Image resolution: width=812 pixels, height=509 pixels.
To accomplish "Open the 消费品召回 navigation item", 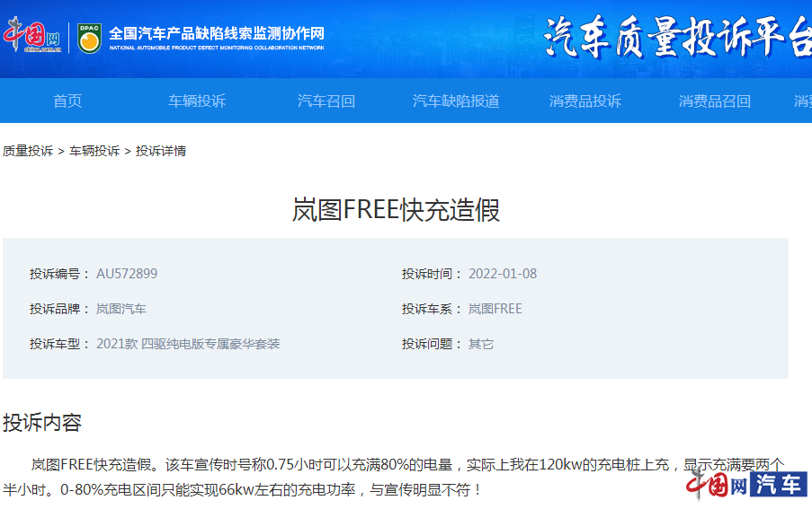I will pyautogui.click(x=715, y=101).
